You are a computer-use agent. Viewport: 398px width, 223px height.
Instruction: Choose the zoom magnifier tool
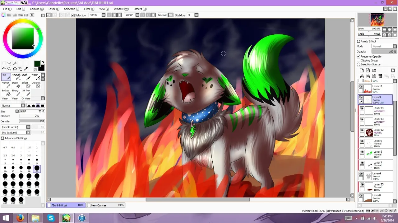(9, 69)
